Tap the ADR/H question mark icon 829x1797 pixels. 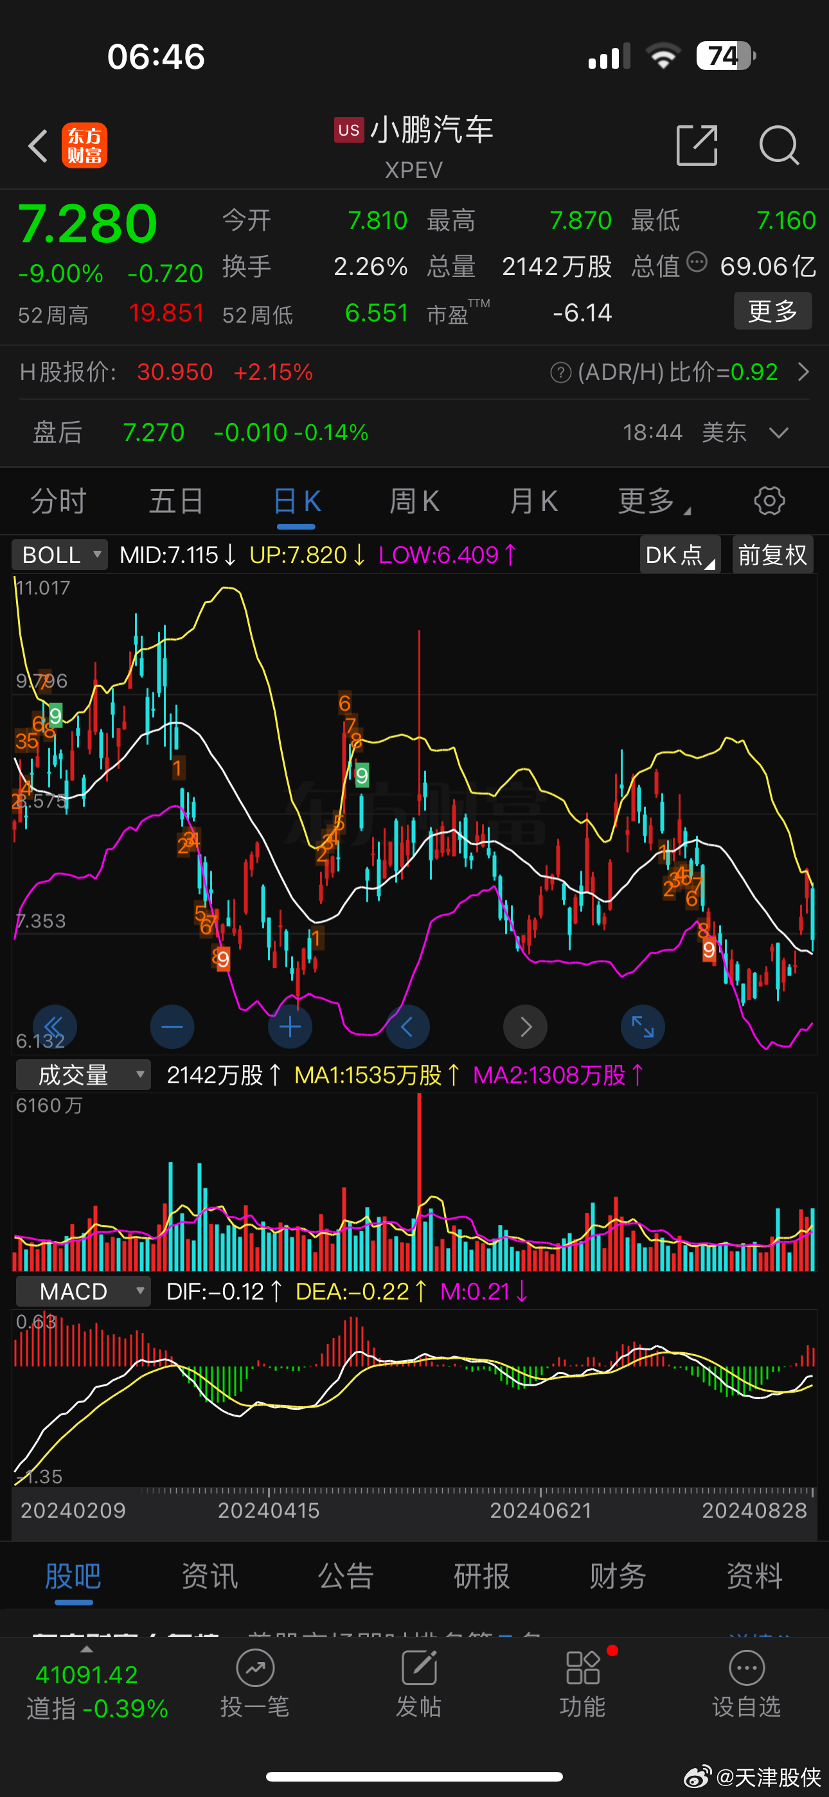(560, 373)
